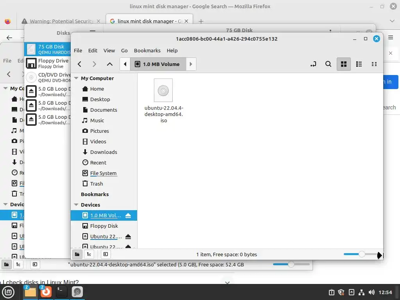
Task: Open the Go menu
Action: [124, 50]
